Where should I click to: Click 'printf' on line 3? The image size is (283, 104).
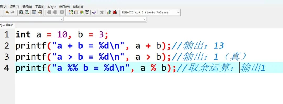coord(31,57)
